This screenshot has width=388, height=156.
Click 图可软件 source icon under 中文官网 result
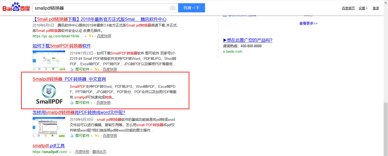tap(72, 103)
